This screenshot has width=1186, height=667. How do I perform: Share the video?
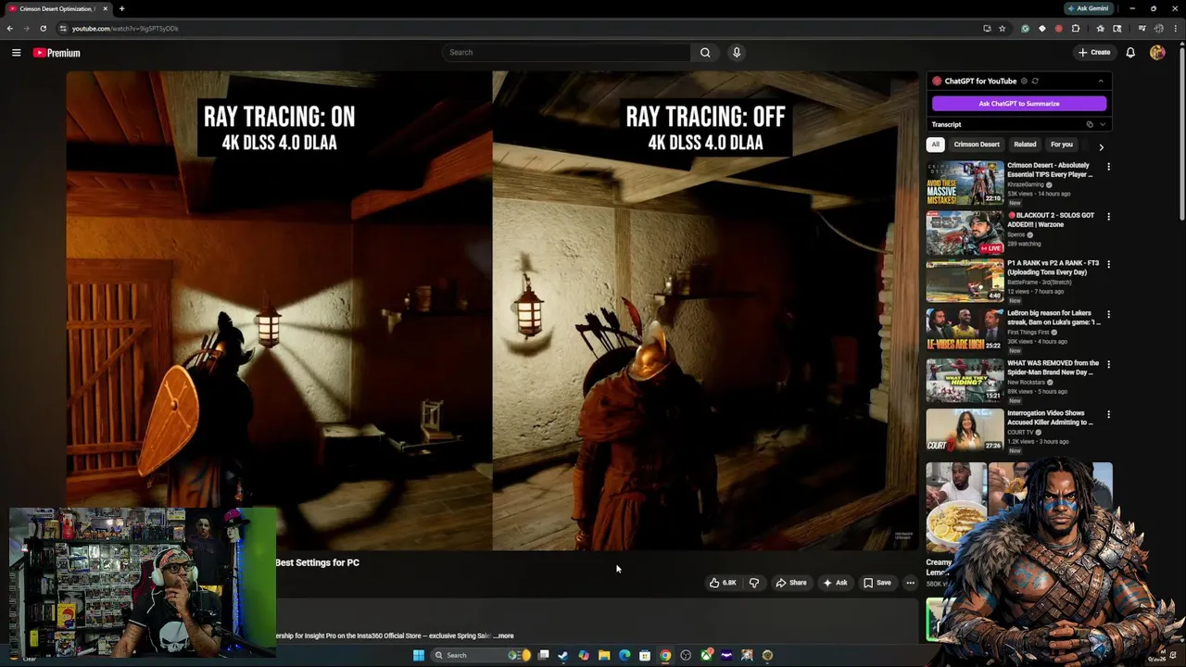[x=791, y=583]
